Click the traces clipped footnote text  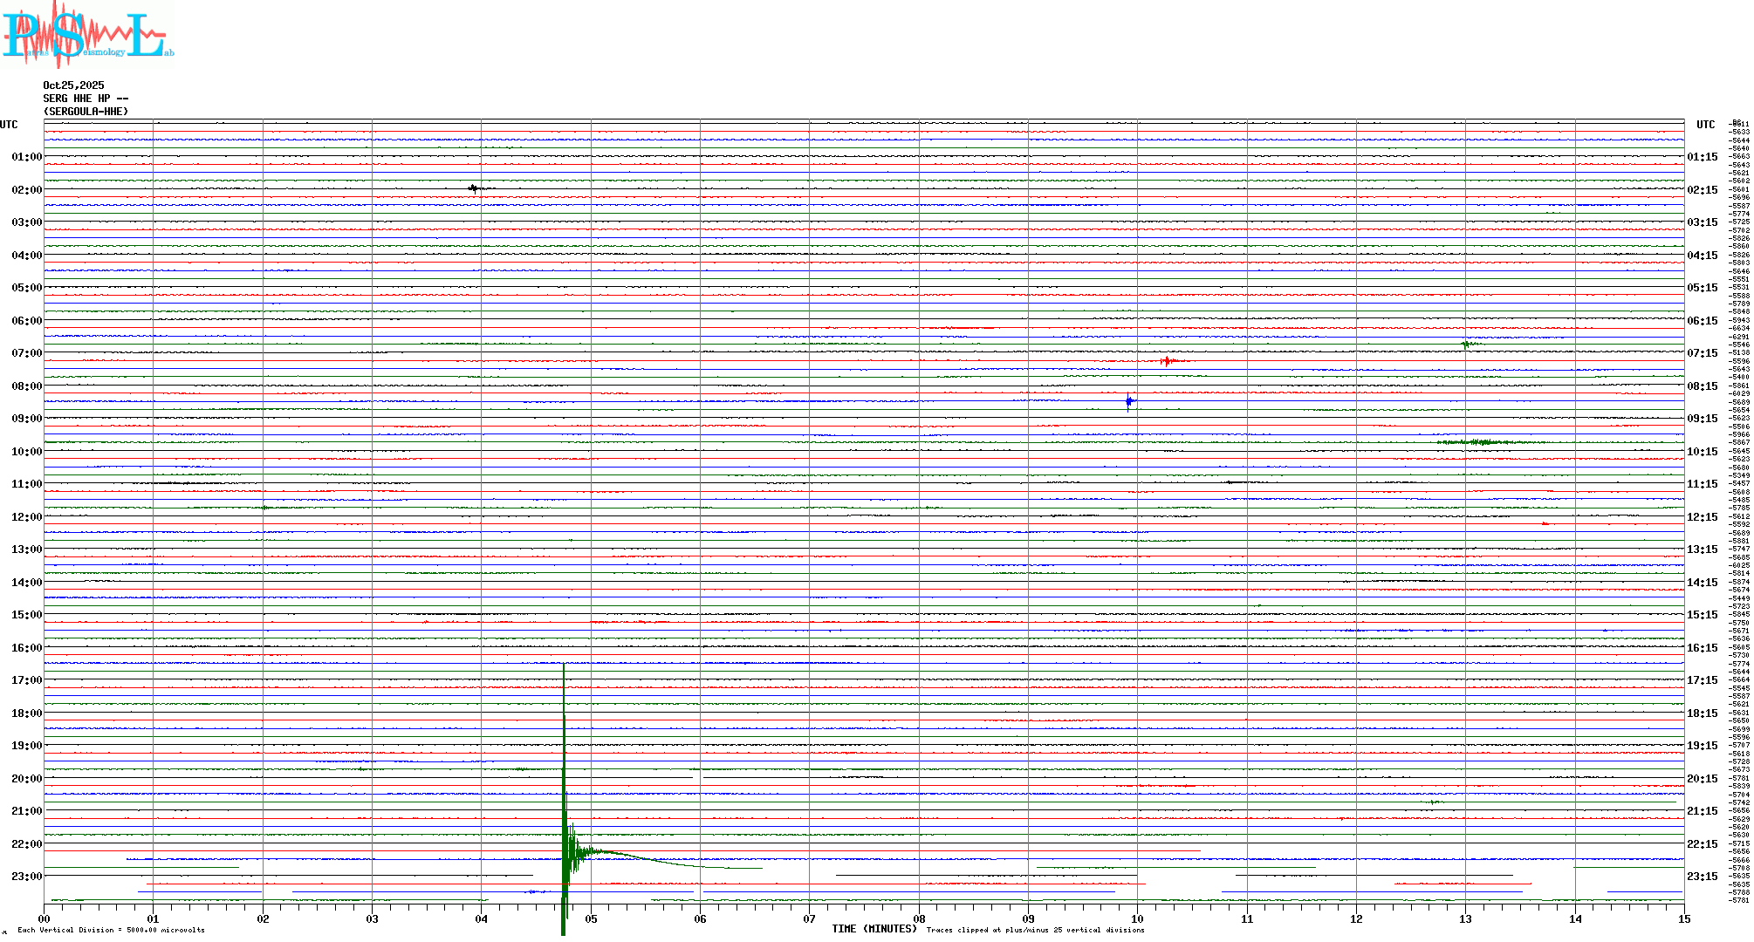tap(1035, 930)
